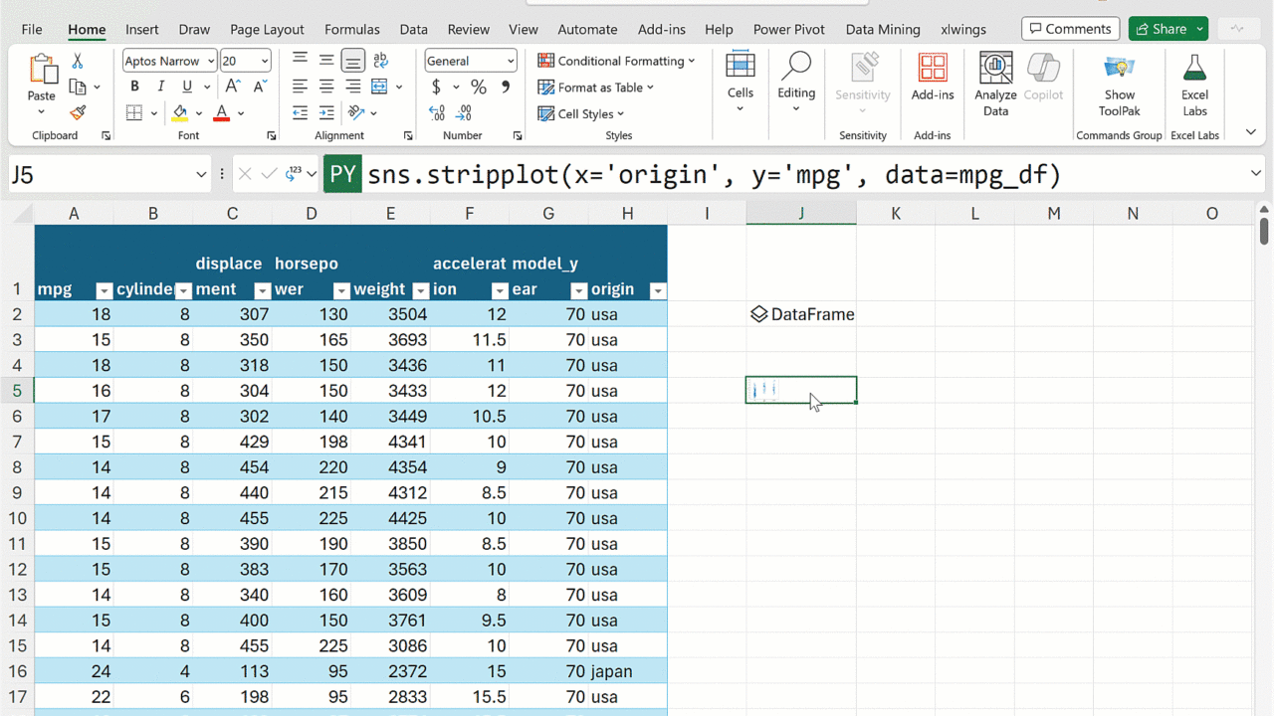The width and height of the screenshot is (1274, 716).
Task: Open the Power Pivot tab
Action: click(788, 29)
